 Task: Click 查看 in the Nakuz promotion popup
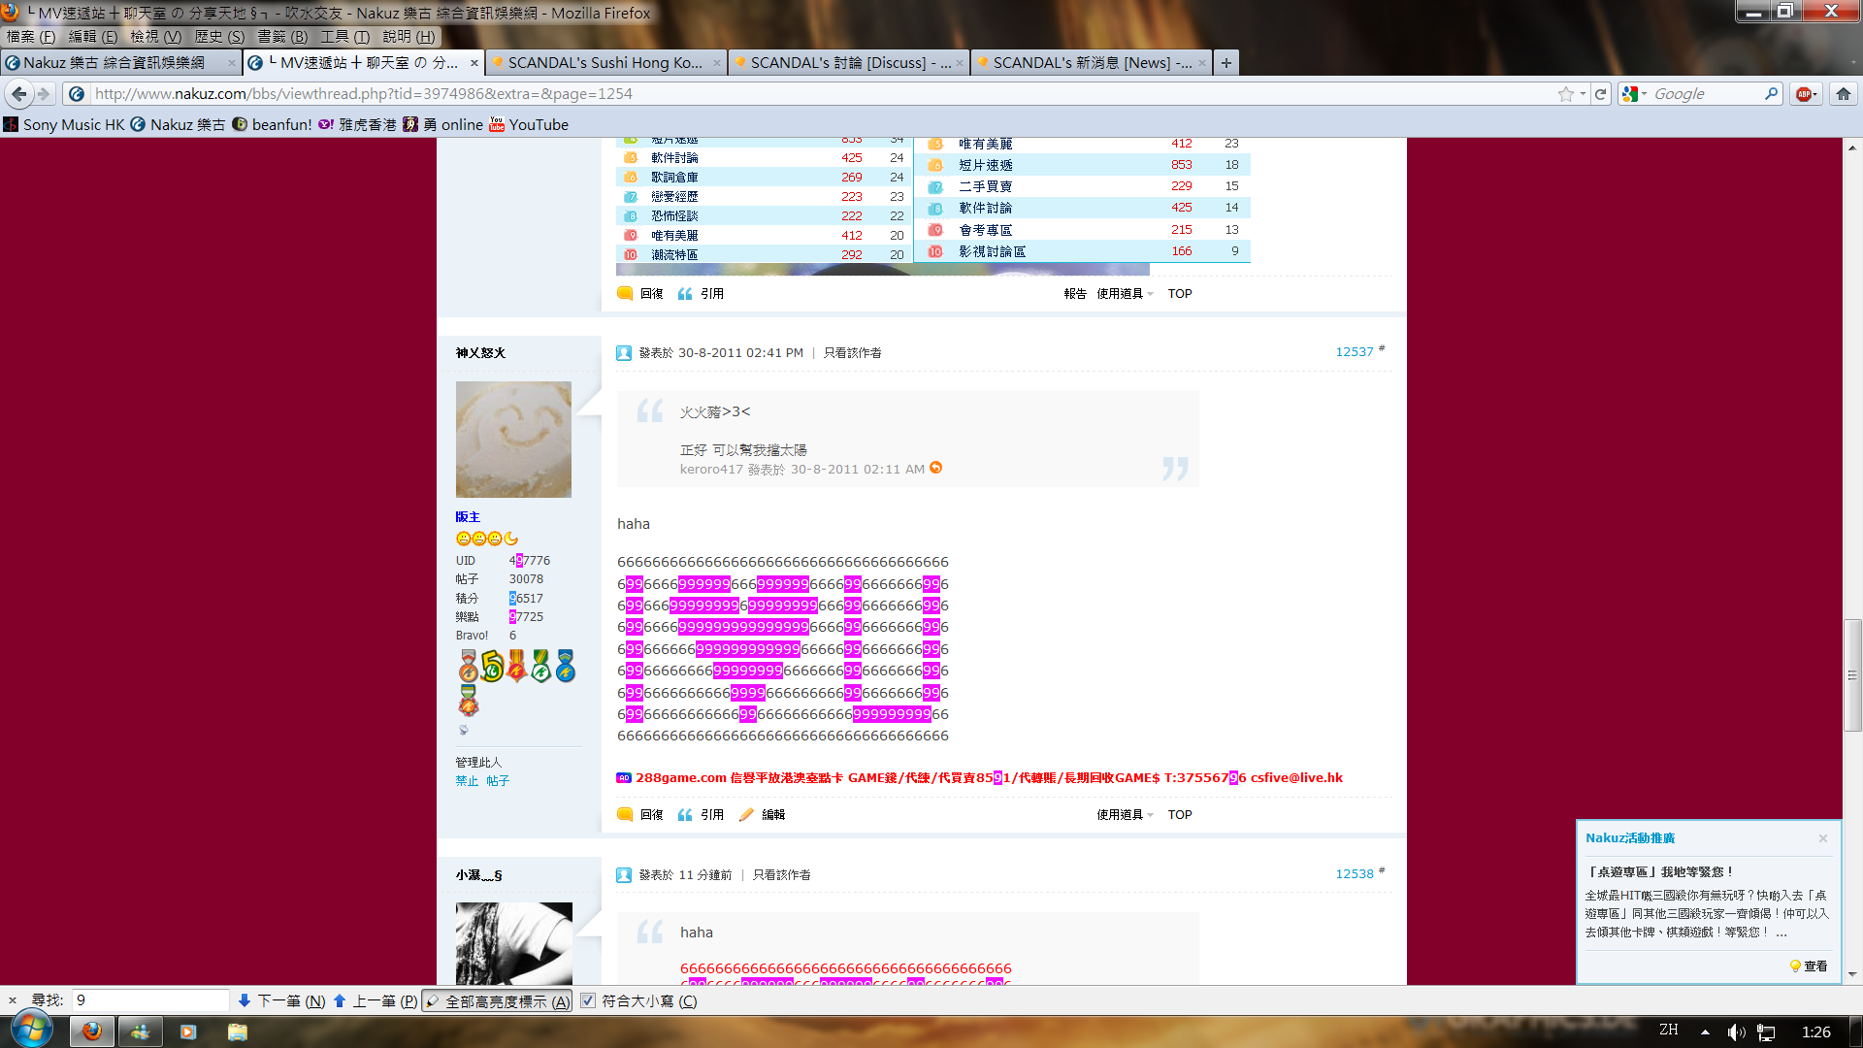coord(1814,966)
